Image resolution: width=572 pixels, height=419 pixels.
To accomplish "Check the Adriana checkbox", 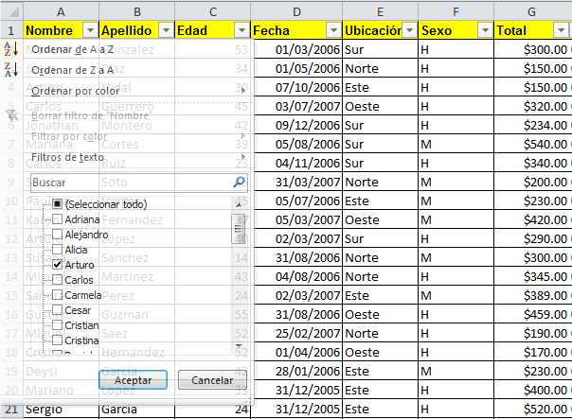I will tap(58, 219).
